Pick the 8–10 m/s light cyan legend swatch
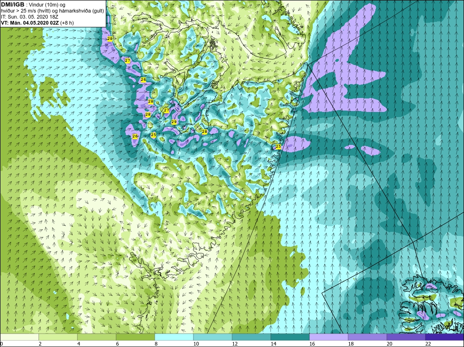The image size is (464, 347). click(x=174, y=337)
